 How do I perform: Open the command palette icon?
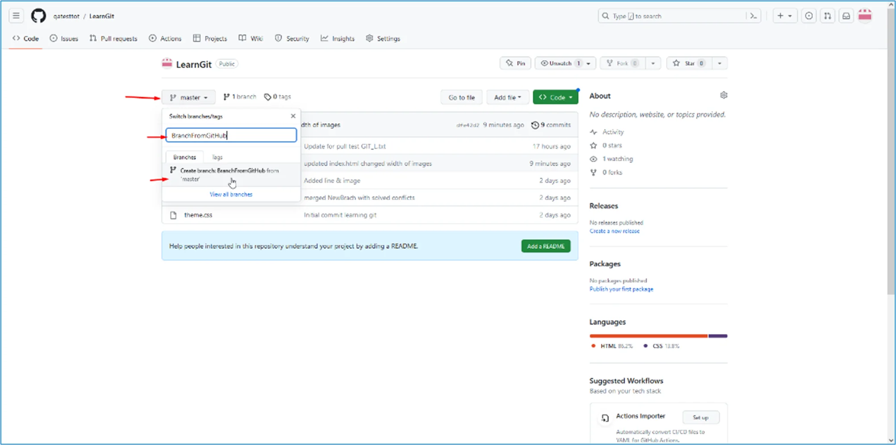754,16
